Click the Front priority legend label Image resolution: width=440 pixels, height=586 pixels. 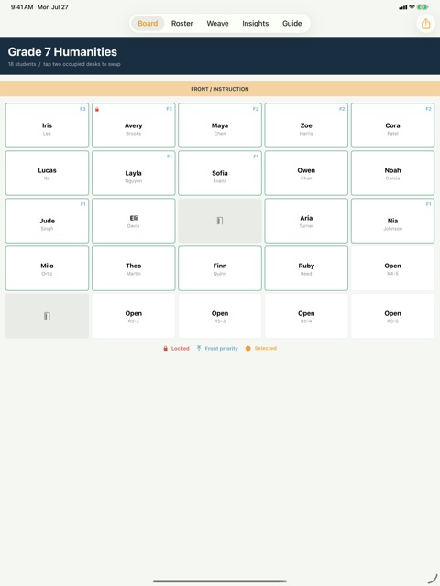(x=222, y=348)
